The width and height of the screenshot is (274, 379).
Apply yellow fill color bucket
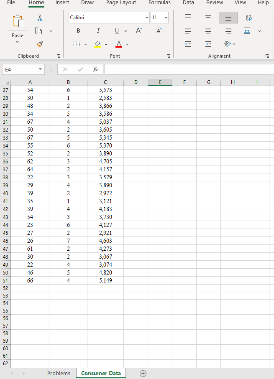(x=97, y=44)
